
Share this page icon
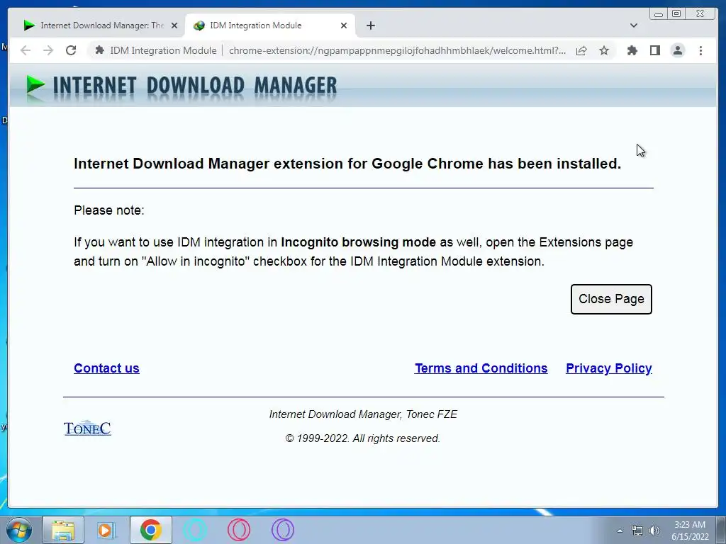click(581, 50)
